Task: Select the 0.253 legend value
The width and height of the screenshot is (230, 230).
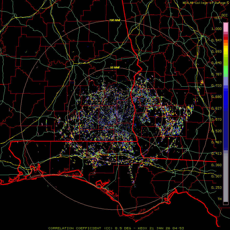Action: click(216, 188)
